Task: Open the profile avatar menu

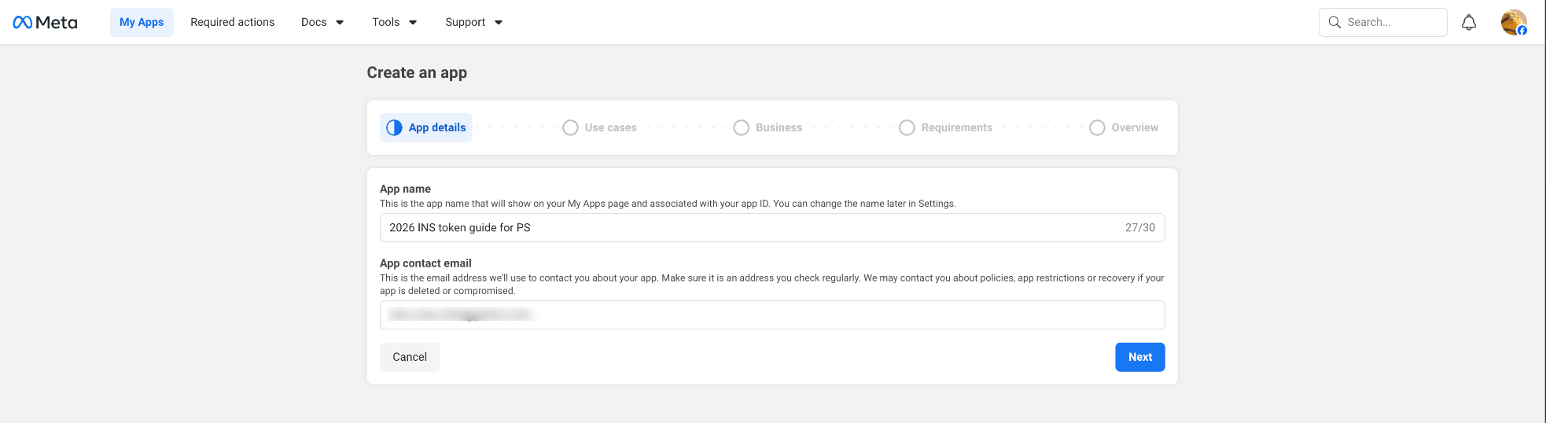Action: [x=1513, y=22]
